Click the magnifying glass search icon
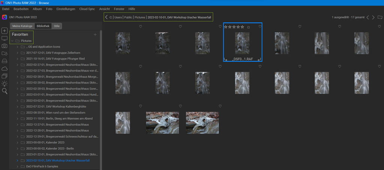Viewport: 384px width, 170px height. click(4, 91)
